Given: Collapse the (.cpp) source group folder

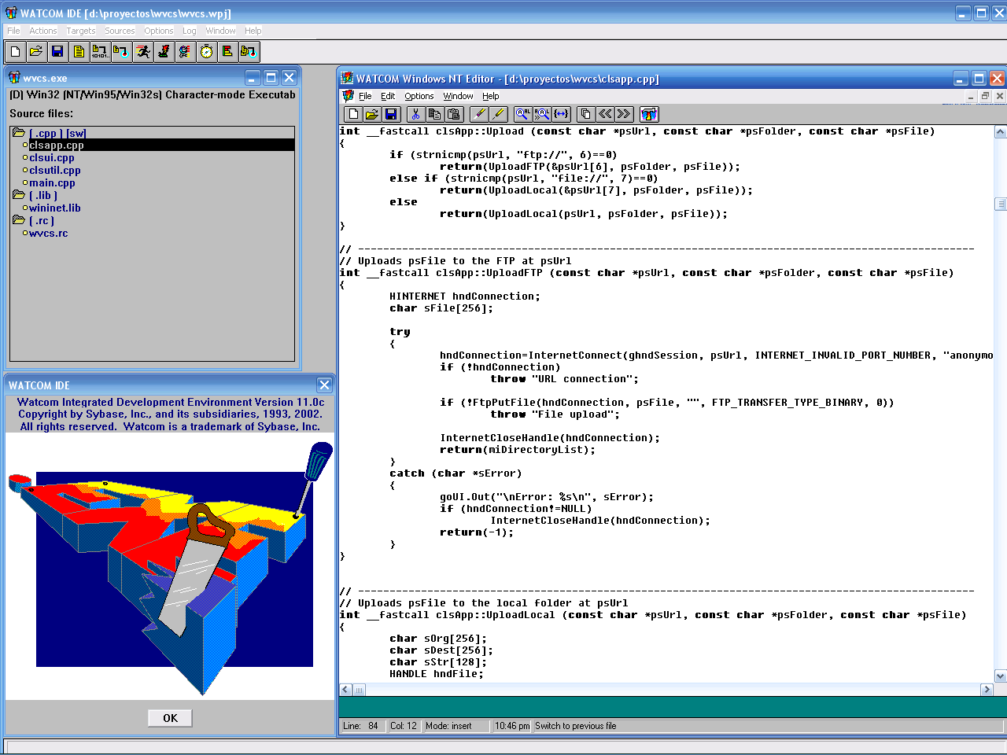Looking at the screenshot, I should click(x=19, y=133).
